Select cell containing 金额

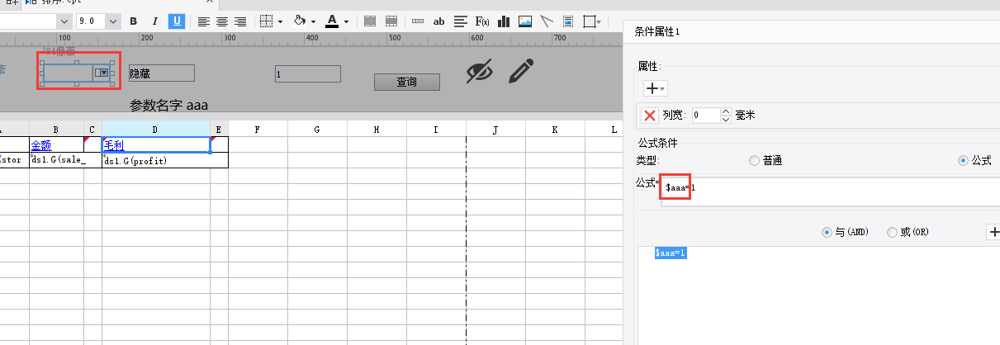coord(56,144)
